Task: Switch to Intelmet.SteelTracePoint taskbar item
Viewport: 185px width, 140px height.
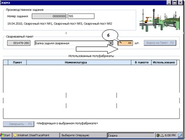Action: tap(36, 135)
